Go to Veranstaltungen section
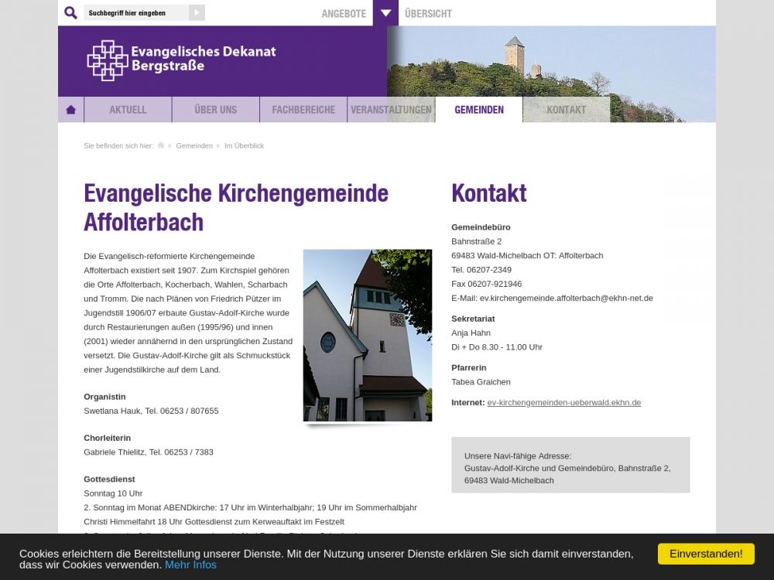Screen dimensions: 774x580 (391, 110)
